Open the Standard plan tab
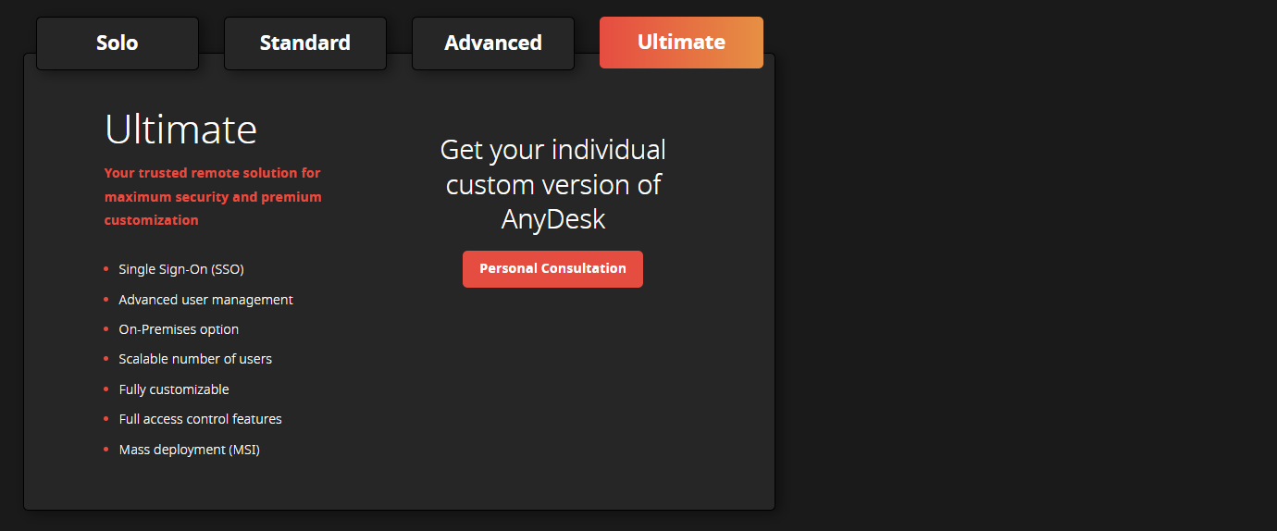This screenshot has width=1277, height=531. click(x=305, y=43)
